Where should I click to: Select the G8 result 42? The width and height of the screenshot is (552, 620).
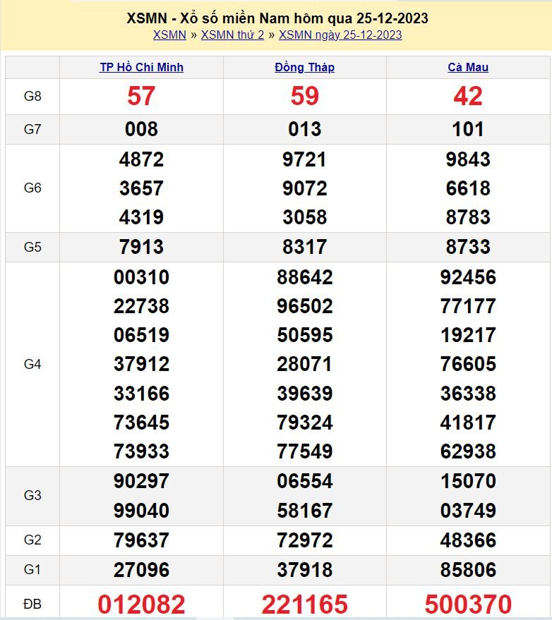pos(468,96)
